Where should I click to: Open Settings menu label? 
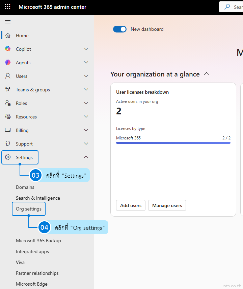tap(24, 157)
